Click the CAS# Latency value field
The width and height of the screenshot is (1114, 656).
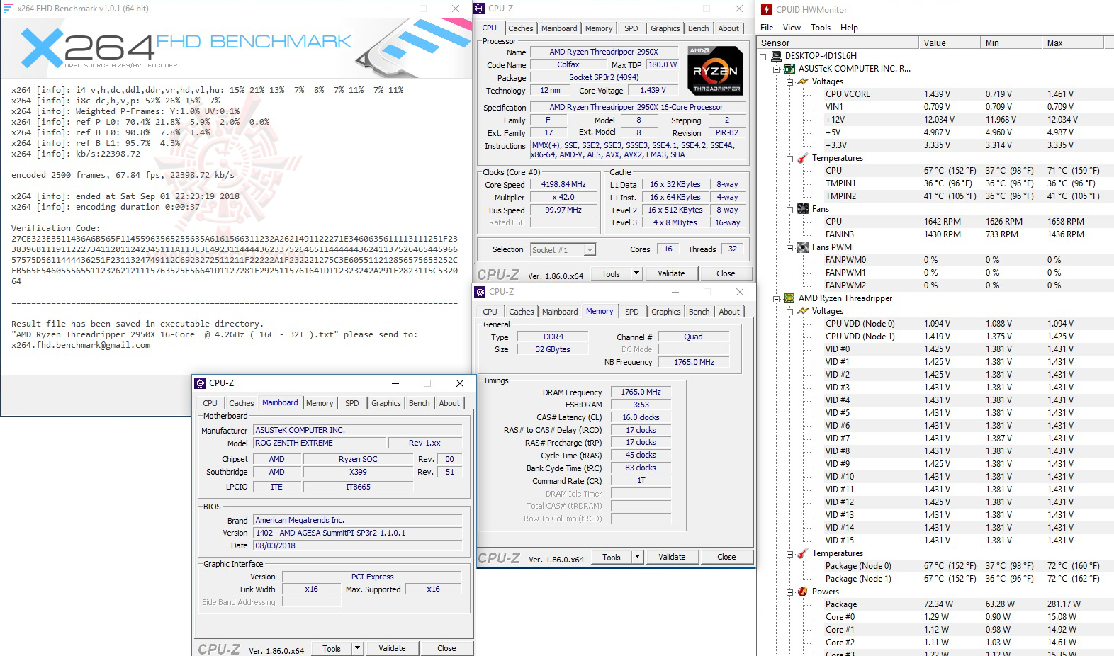(x=641, y=417)
